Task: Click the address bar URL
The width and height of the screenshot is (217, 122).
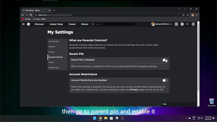Action: tap(55, 15)
